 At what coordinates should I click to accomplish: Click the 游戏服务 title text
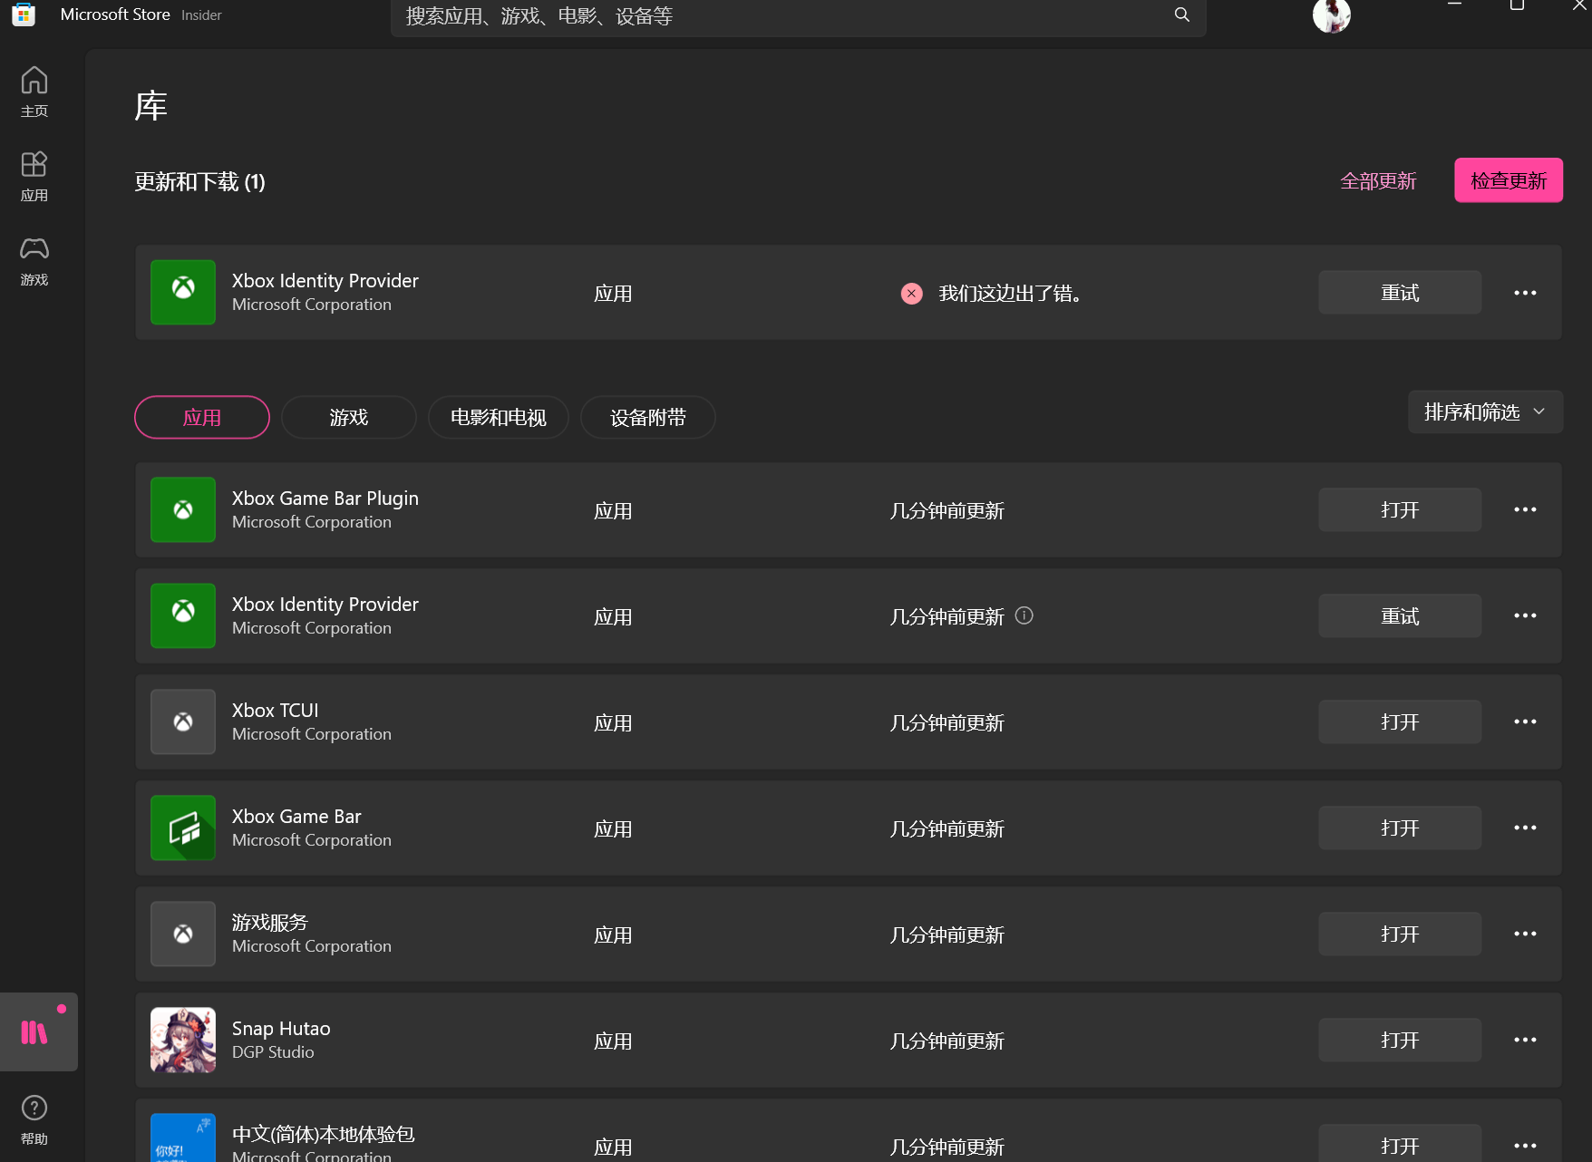point(270,922)
